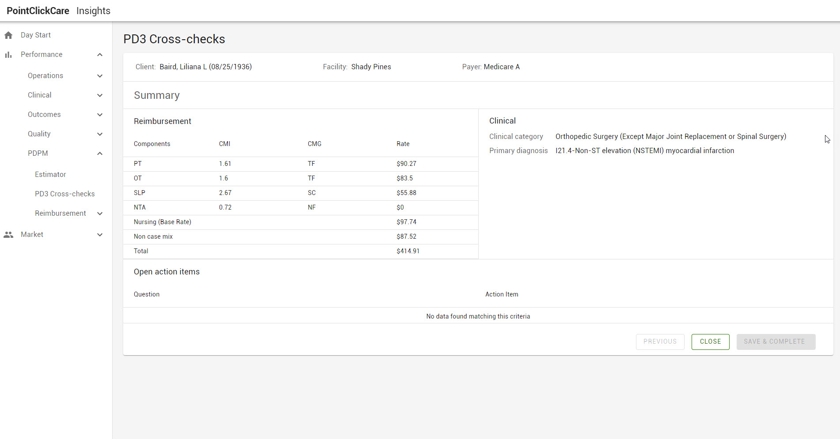Click the I21.4 primary diagnosis text
The image size is (840, 439).
(x=645, y=150)
